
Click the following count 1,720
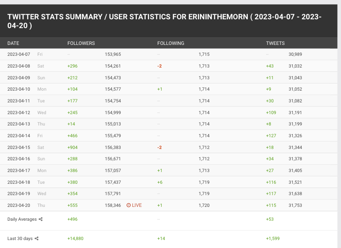point(204,205)
